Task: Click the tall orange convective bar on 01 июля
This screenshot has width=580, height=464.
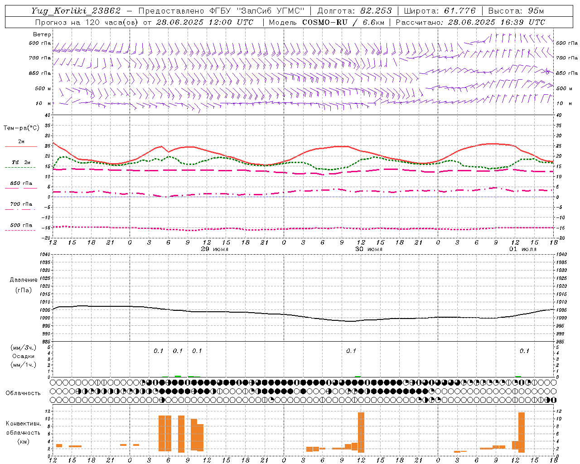Action: [x=521, y=432]
